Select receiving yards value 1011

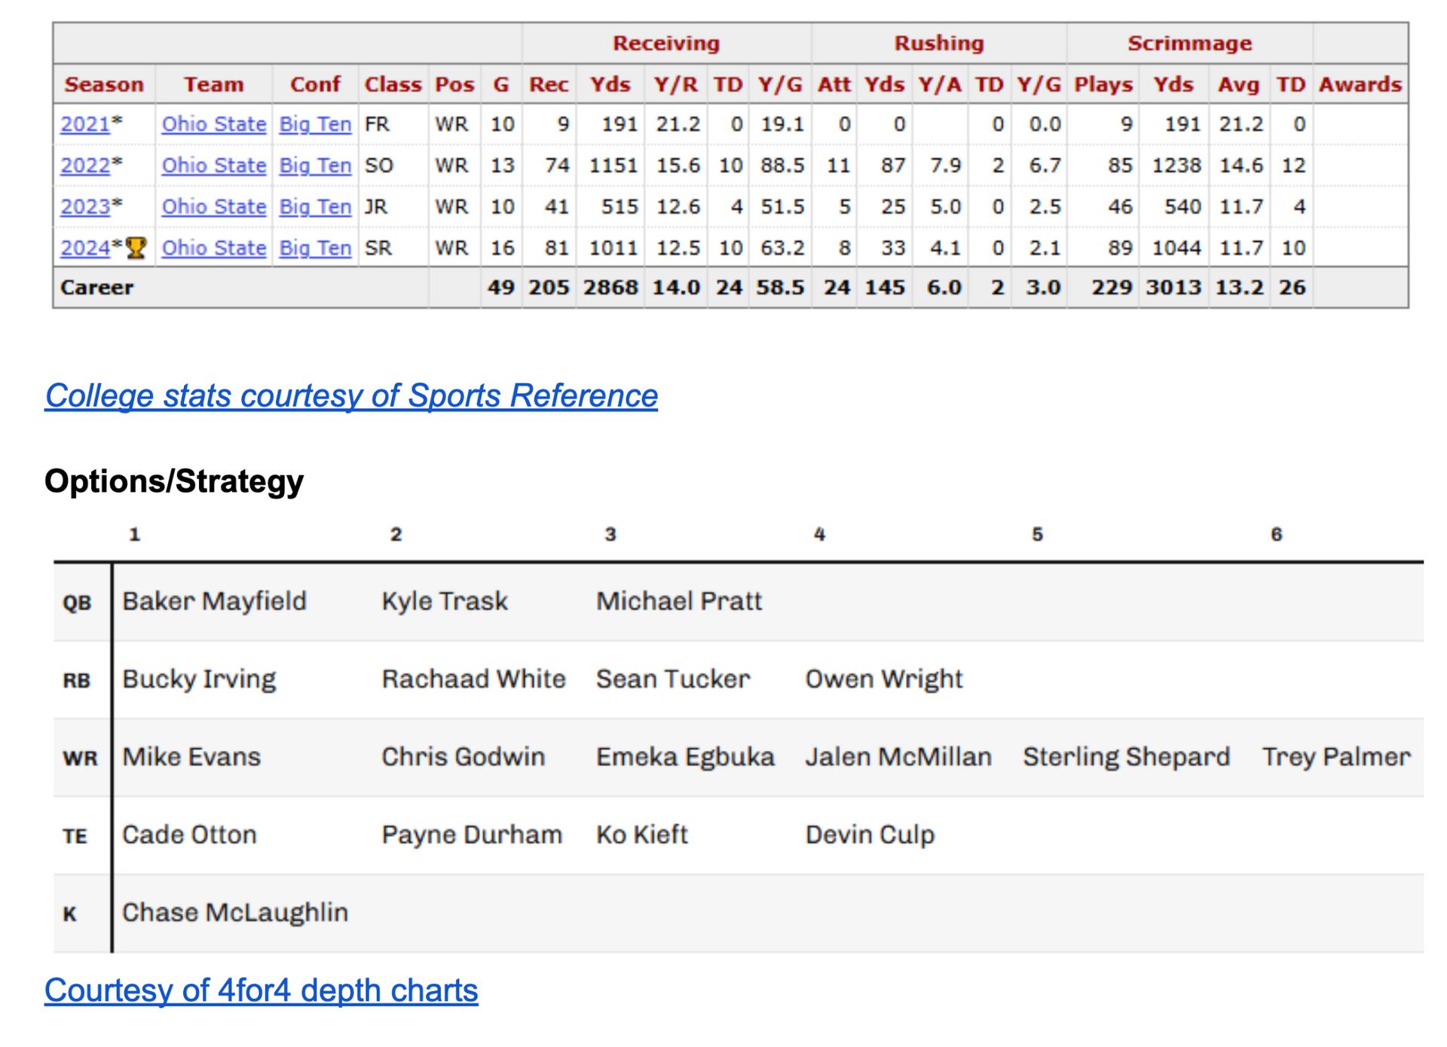(x=613, y=248)
